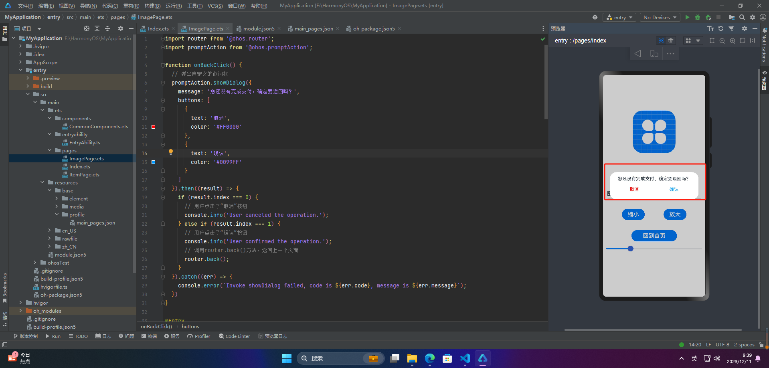769x368 pixels.
Task: Click the previewer zoom-out magnifier icon
Action: coord(722,40)
